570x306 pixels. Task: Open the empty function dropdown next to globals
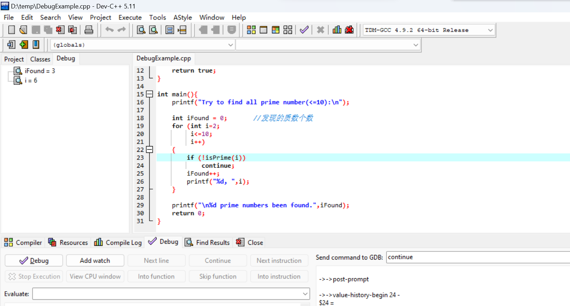pos(416,45)
